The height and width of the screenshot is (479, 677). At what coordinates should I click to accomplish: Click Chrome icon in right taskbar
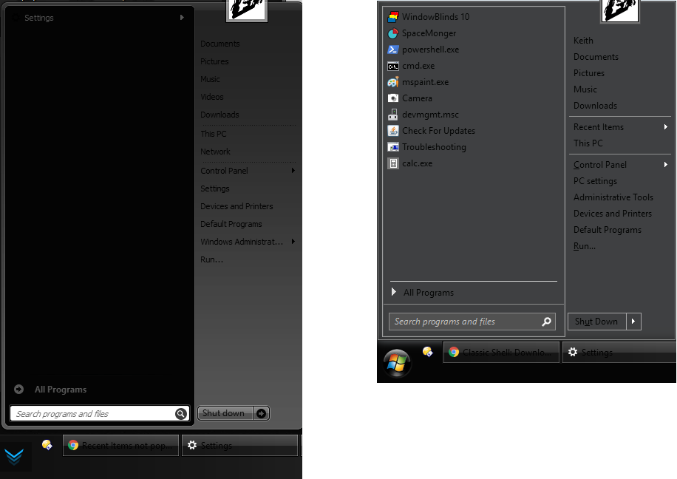point(454,352)
